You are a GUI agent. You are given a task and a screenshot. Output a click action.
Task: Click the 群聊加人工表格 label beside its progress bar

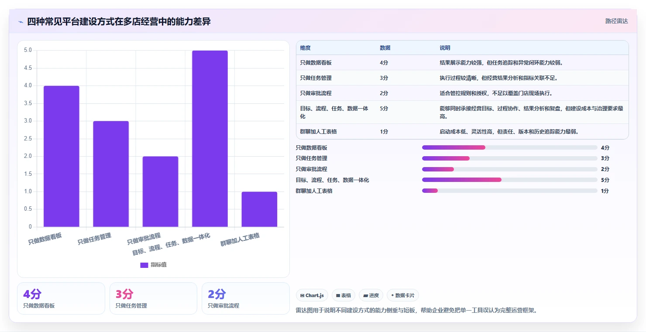[314, 191]
